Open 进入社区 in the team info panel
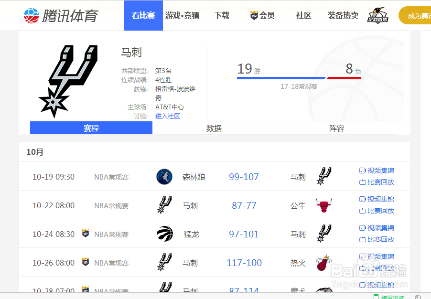The image size is (431, 299). pyautogui.click(x=167, y=116)
